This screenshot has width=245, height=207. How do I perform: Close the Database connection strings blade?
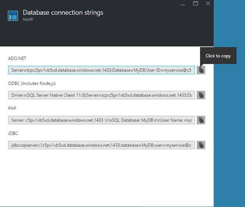coord(208,3)
